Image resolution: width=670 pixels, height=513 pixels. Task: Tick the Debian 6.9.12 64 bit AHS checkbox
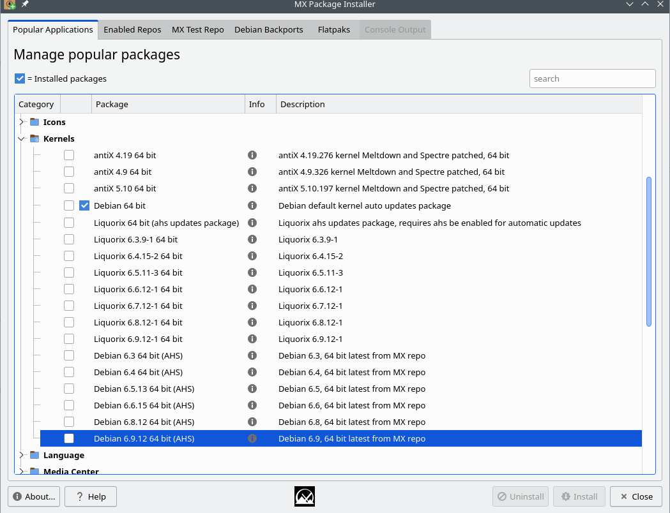[x=69, y=438]
